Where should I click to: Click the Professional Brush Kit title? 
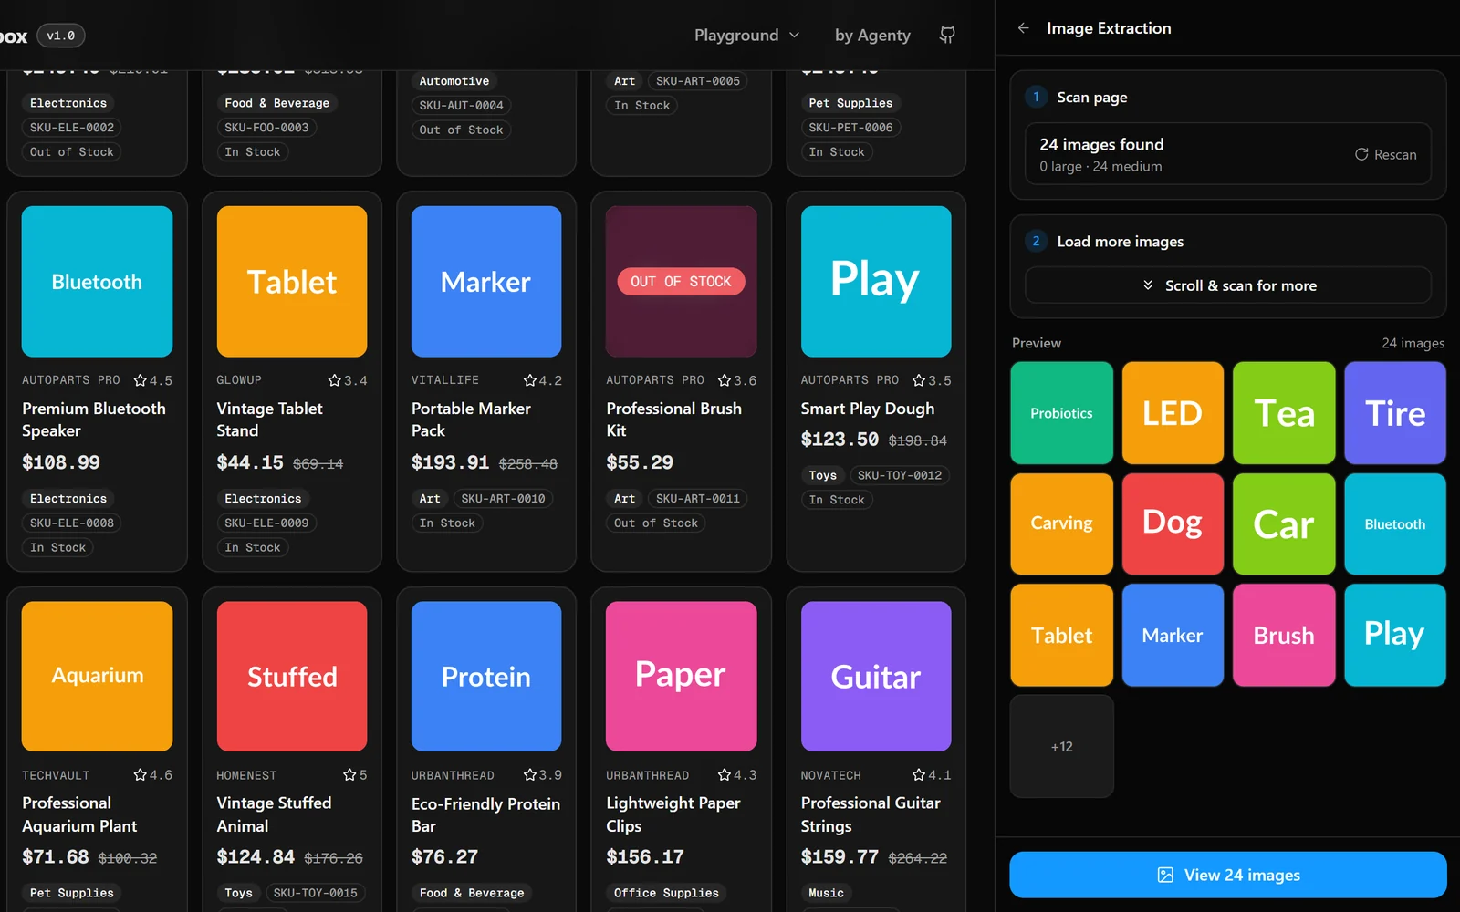[x=673, y=420]
